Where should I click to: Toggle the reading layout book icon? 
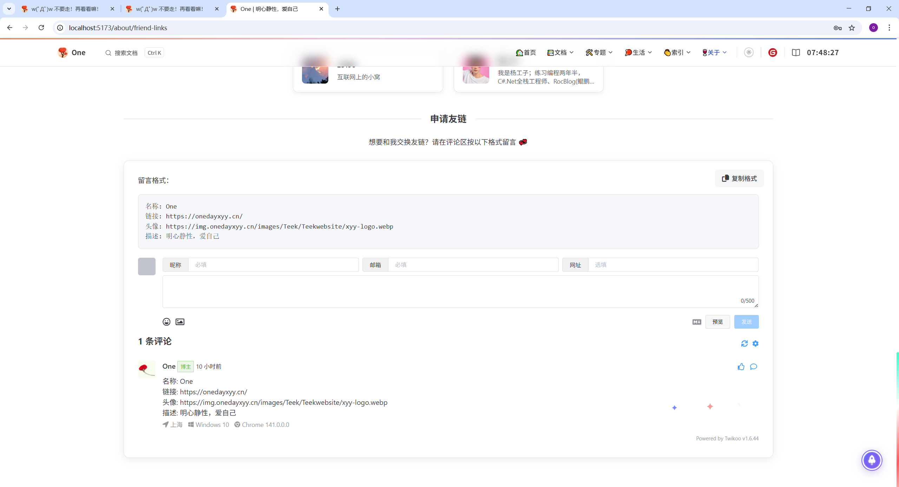point(796,53)
